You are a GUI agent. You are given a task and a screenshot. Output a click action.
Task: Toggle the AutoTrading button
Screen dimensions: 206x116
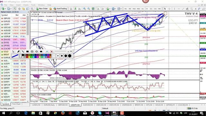pyautogui.click(x=60, y=9)
